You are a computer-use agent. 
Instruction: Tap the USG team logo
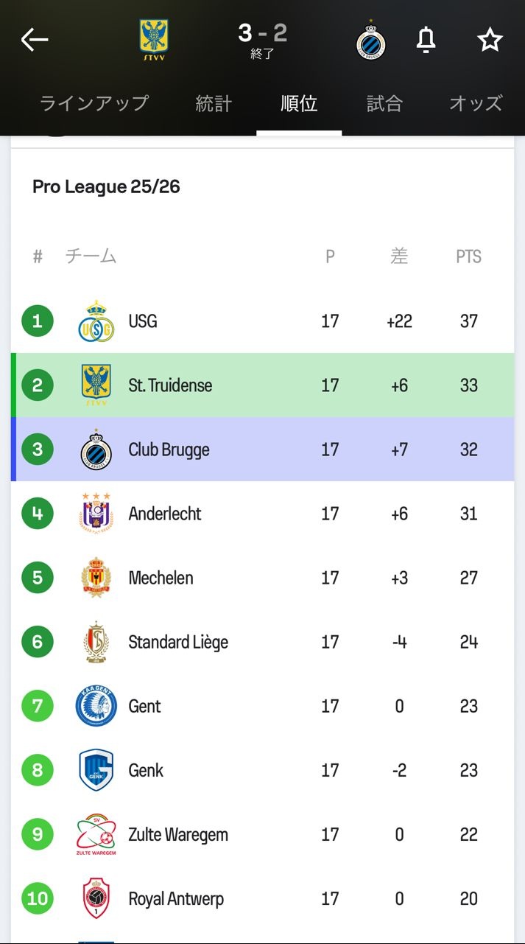[x=96, y=321]
